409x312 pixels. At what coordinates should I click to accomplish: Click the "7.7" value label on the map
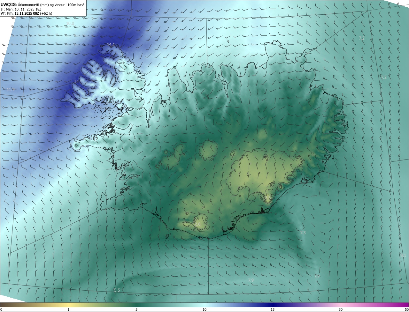(317, 277)
